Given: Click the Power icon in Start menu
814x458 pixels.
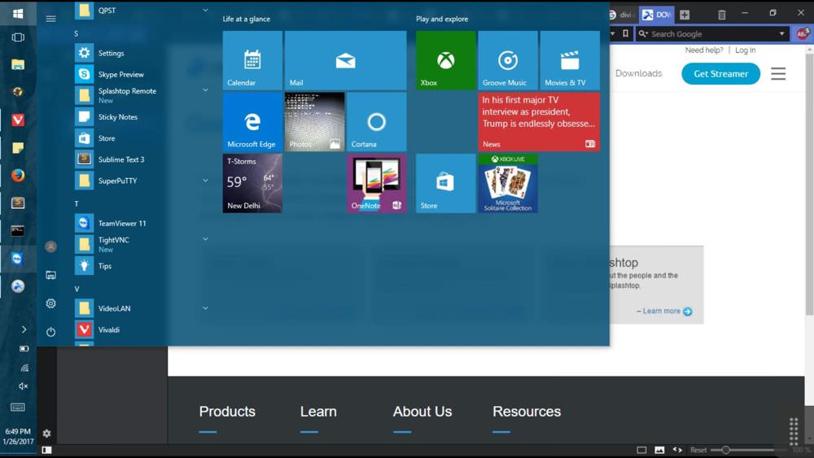Looking at the screenshot, I should (50, 332).
